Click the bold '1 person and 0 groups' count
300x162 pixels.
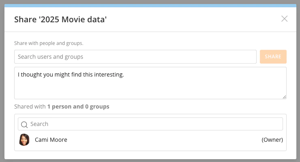click(x=78, y=107)
